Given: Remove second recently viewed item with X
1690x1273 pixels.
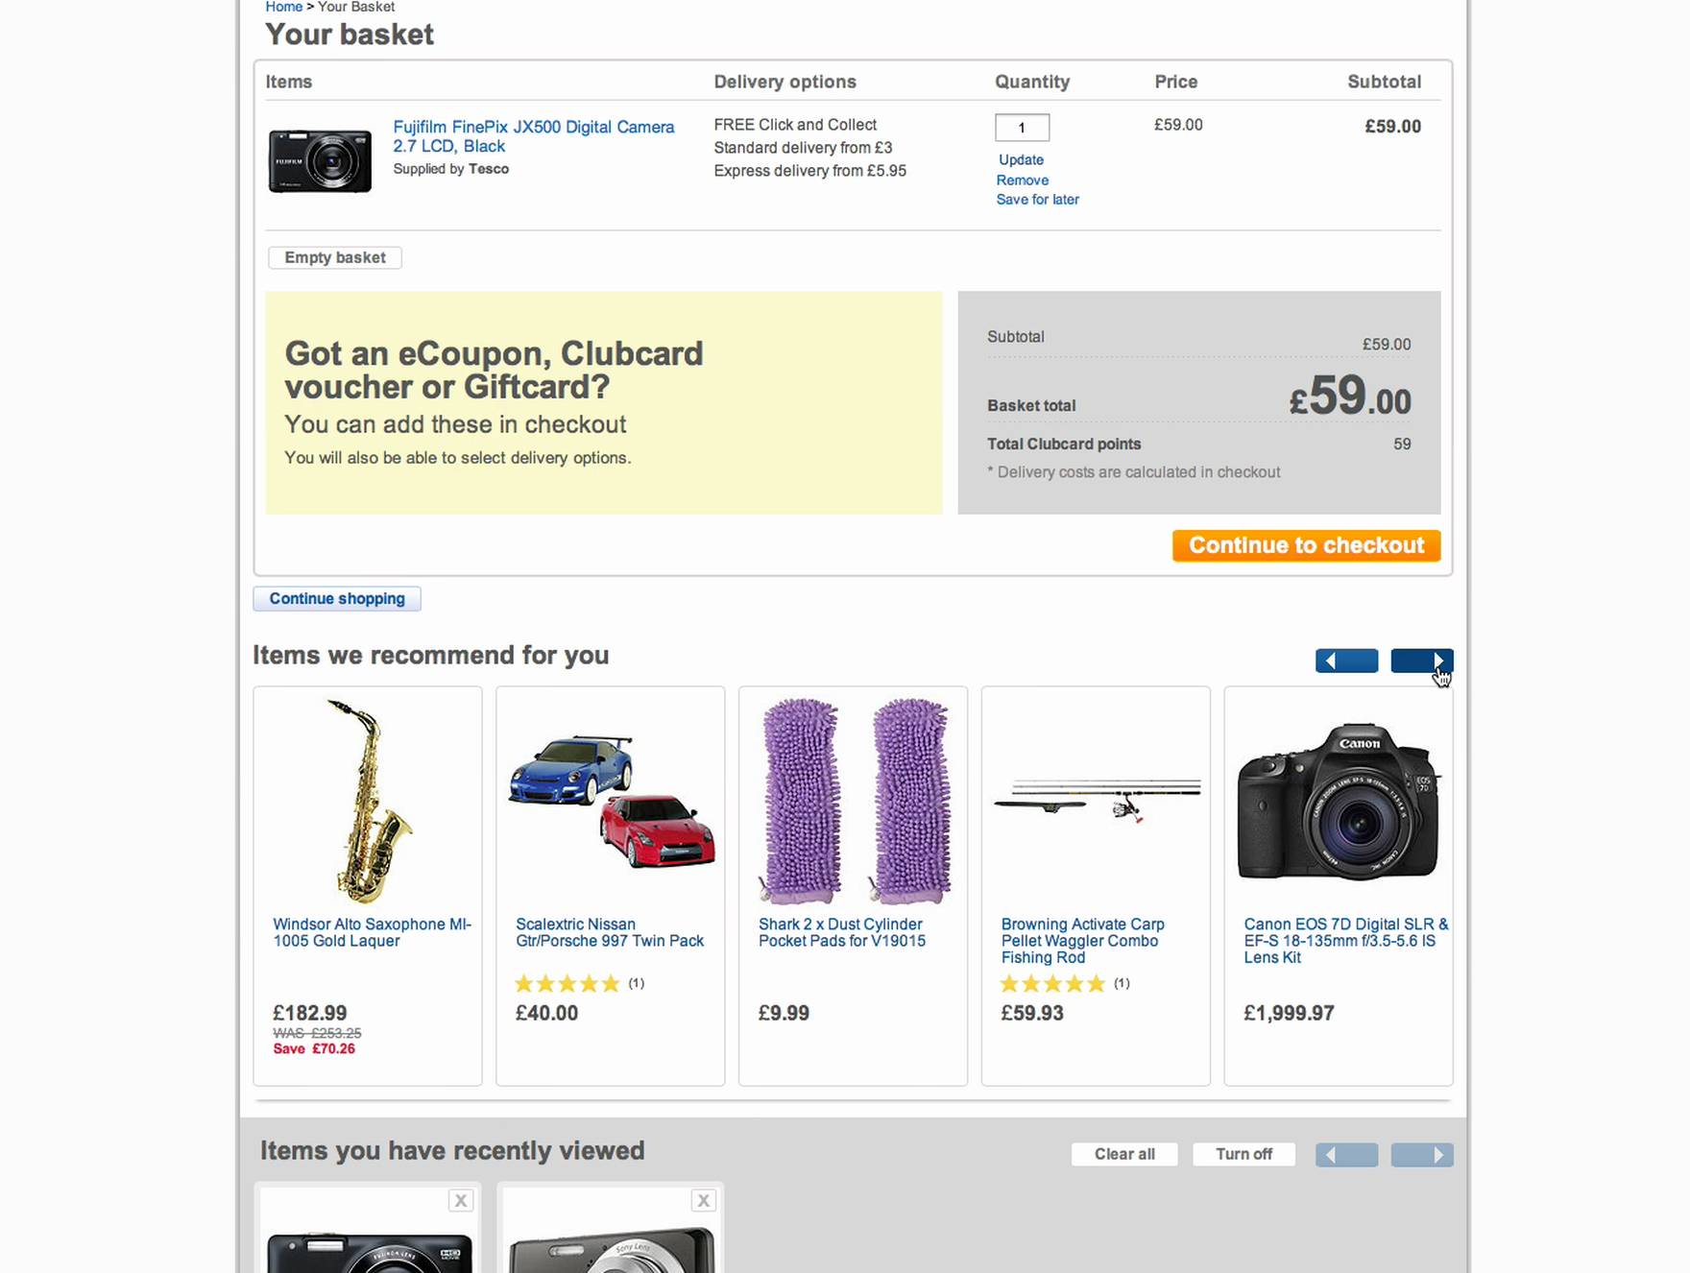Looking at the screenshot, I should pyautogui.click(x=704, y=1200).
